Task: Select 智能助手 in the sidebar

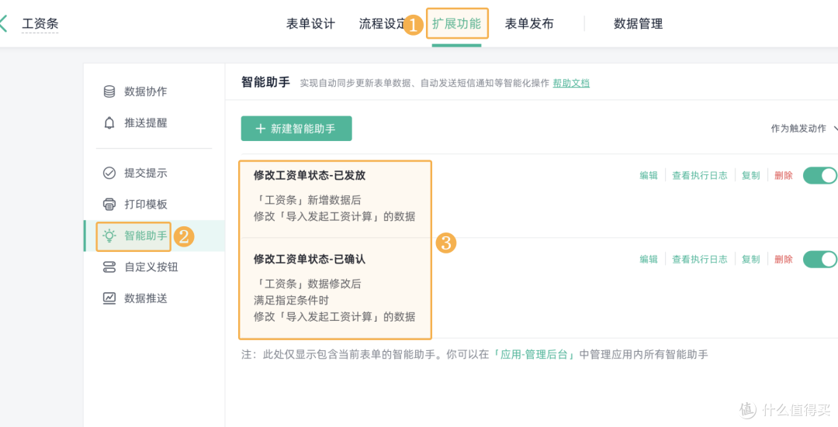Action: coord(154,236)
